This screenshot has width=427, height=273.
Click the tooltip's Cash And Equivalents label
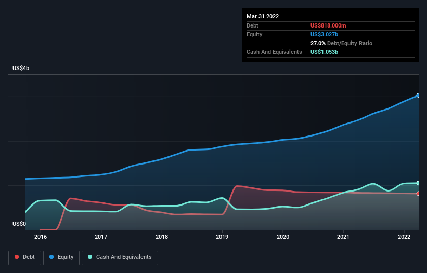[274, 52]
